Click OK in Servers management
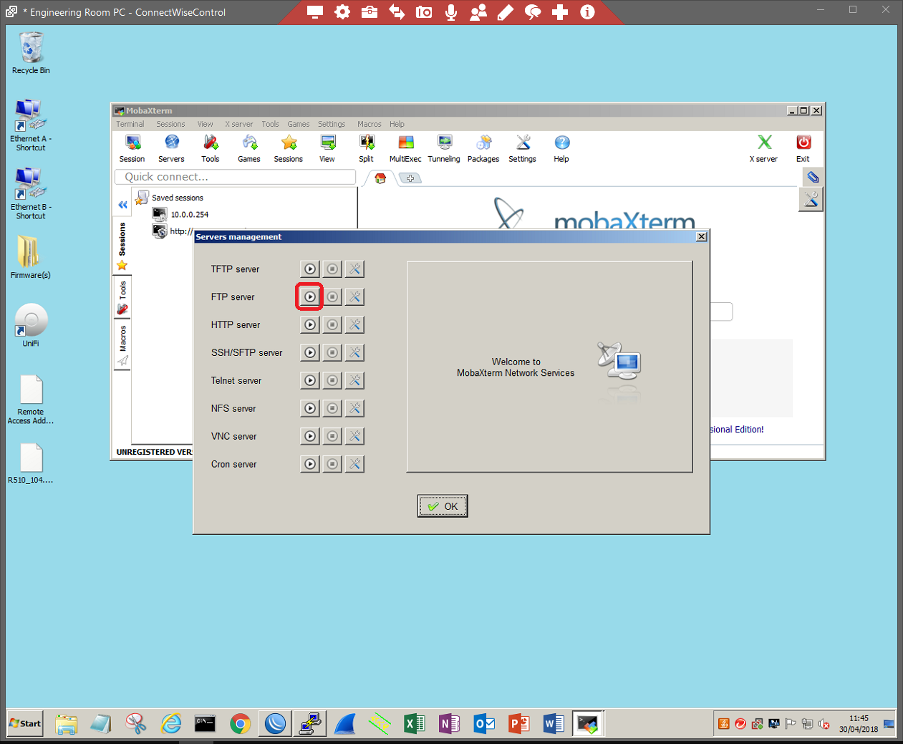The width and height of the screenshot is (903, 744). pos(443,506)
